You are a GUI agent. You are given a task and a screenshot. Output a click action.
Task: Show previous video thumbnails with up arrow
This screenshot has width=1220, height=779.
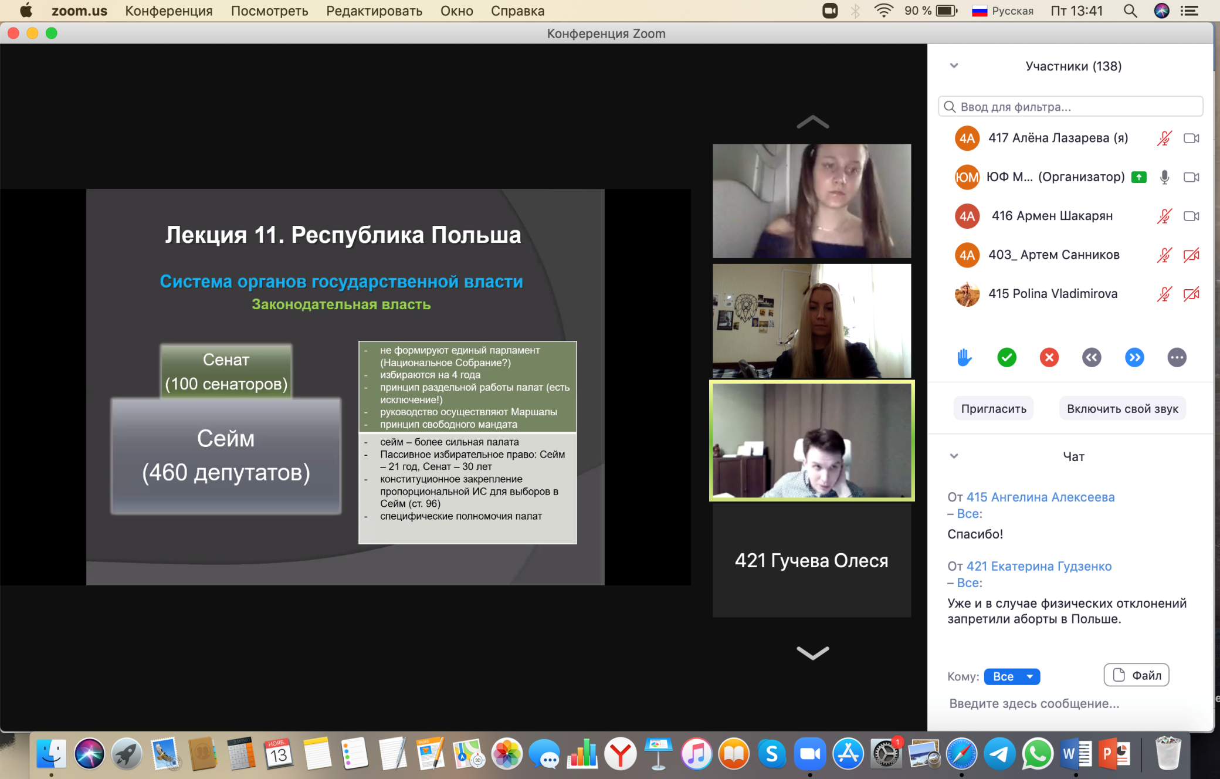pos(812,122)
